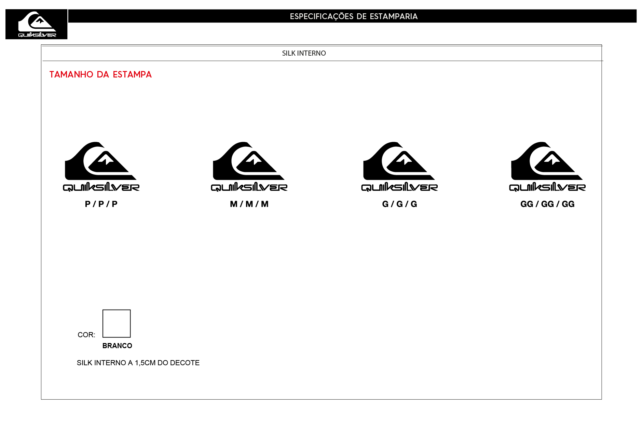
Task: Select the Quiksilver logo above GG / GG / GG
Action: tap(547, 167)
